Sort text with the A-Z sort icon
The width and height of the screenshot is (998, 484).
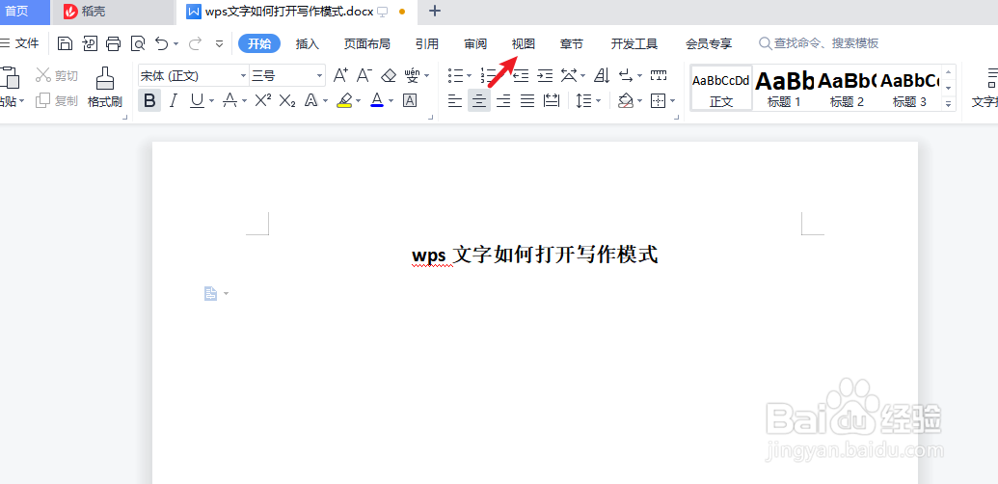[x=602, y=75]
